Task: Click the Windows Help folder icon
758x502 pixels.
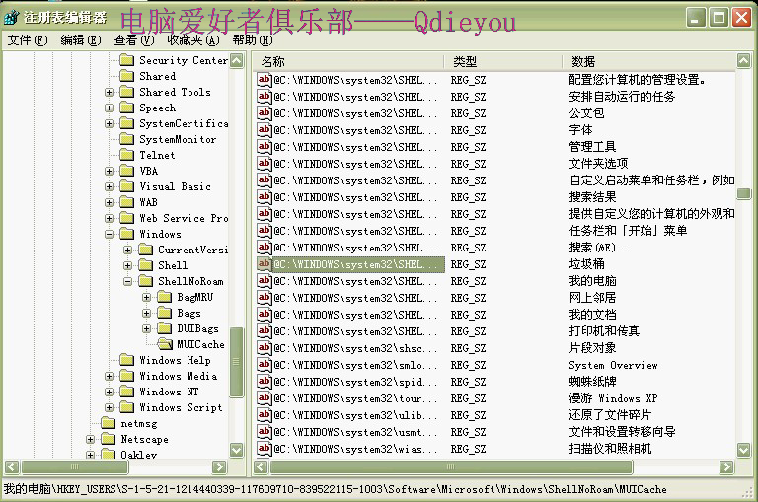Action: 126,360
